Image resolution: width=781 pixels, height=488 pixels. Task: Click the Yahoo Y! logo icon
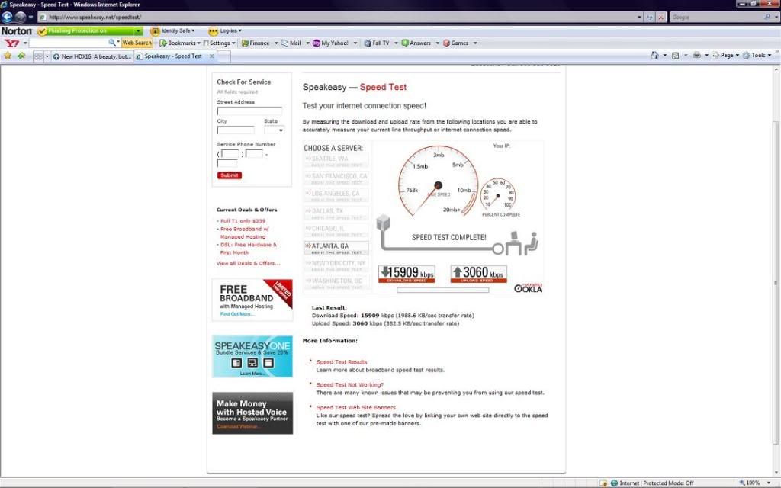click(x=11, y=43)
